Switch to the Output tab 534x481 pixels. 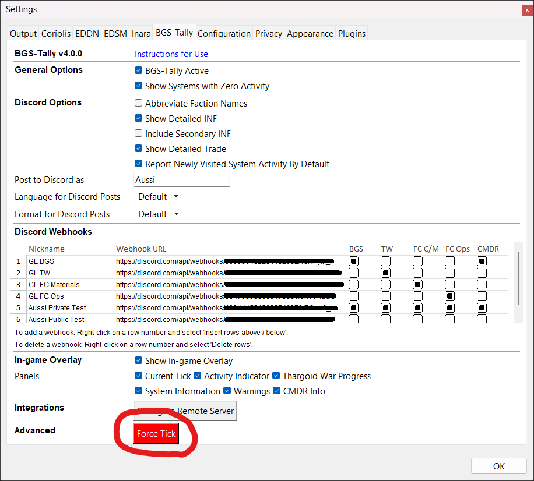click(23, 33)
